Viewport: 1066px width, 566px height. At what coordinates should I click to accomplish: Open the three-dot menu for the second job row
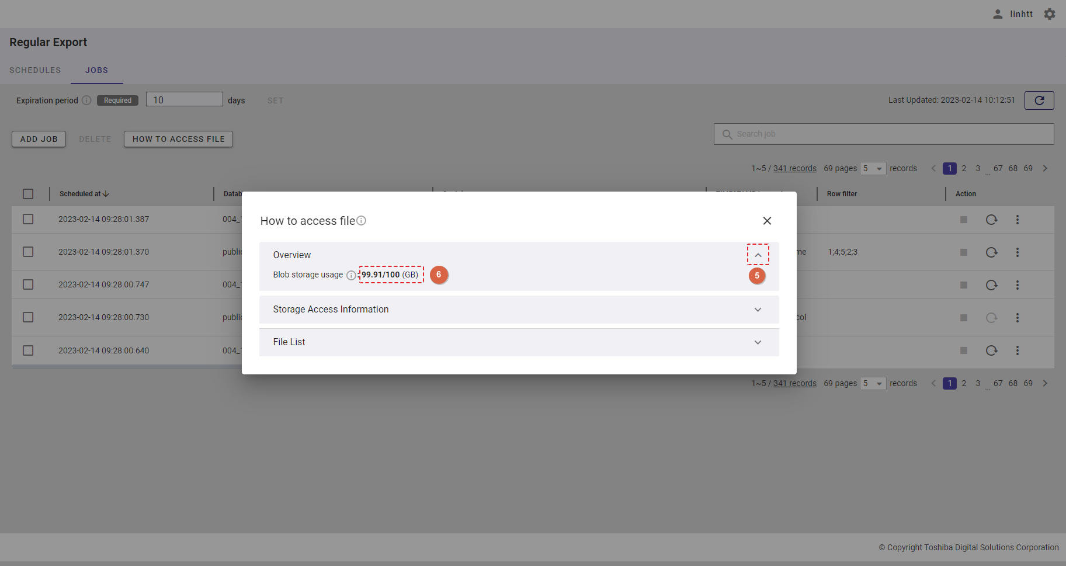pos(1017,252)
